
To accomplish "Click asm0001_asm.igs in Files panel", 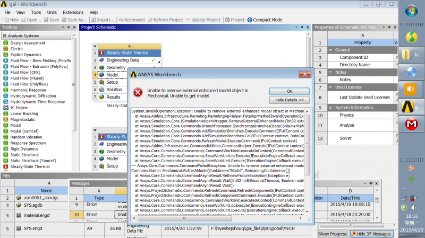I will pos(41,198).
